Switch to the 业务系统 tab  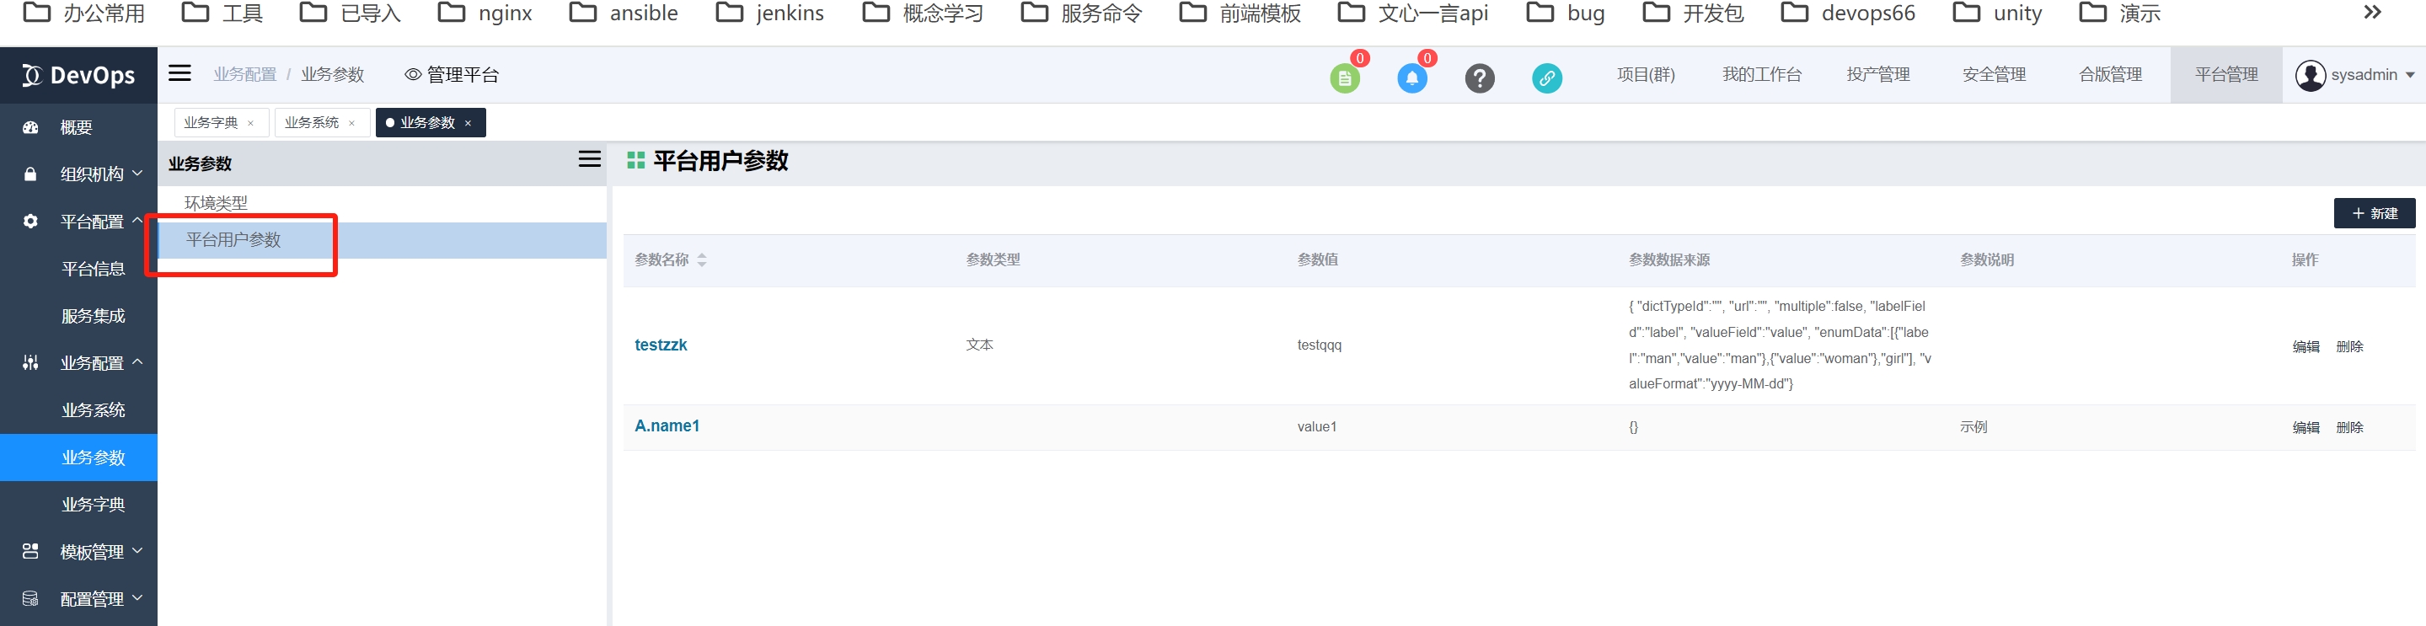[x=312, y=122]
